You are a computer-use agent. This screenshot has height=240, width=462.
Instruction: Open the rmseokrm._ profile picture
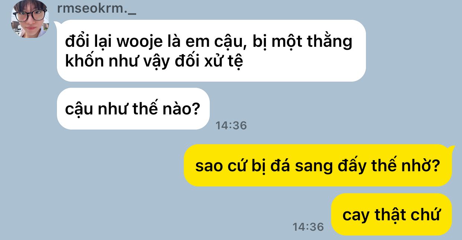[x=29, y=19]
